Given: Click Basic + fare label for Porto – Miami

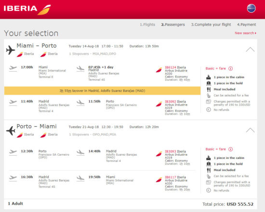Looking at the screenshot, I should click(215, 149).
